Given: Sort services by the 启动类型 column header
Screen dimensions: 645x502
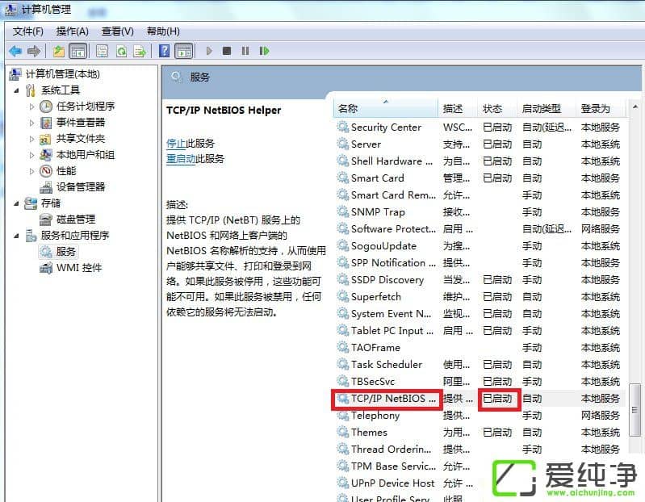Looking at the screenshot, I should (x=541, y=108).
